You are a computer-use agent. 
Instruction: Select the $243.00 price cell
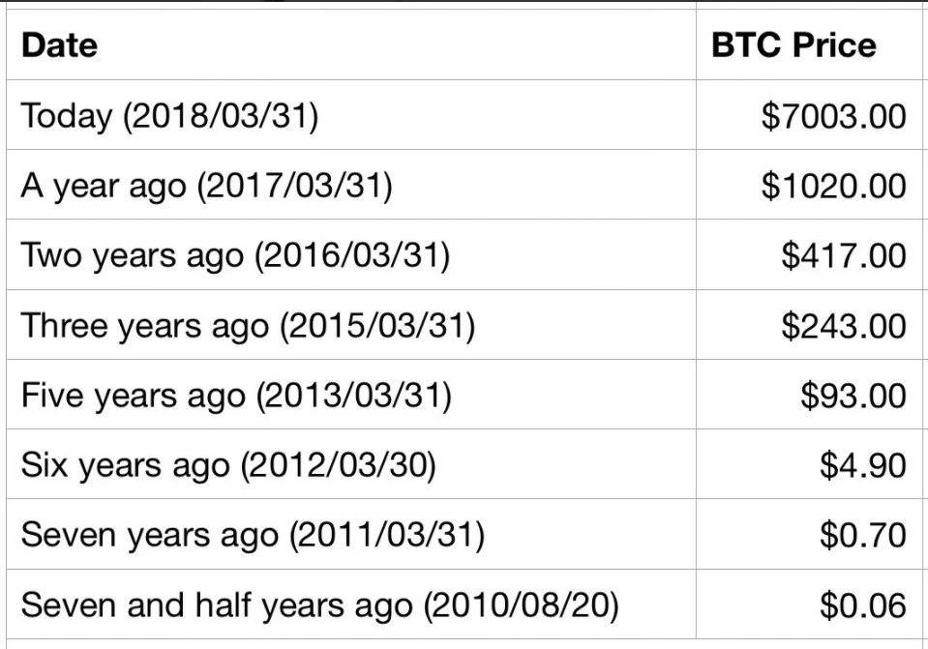[x=809, y=324]
